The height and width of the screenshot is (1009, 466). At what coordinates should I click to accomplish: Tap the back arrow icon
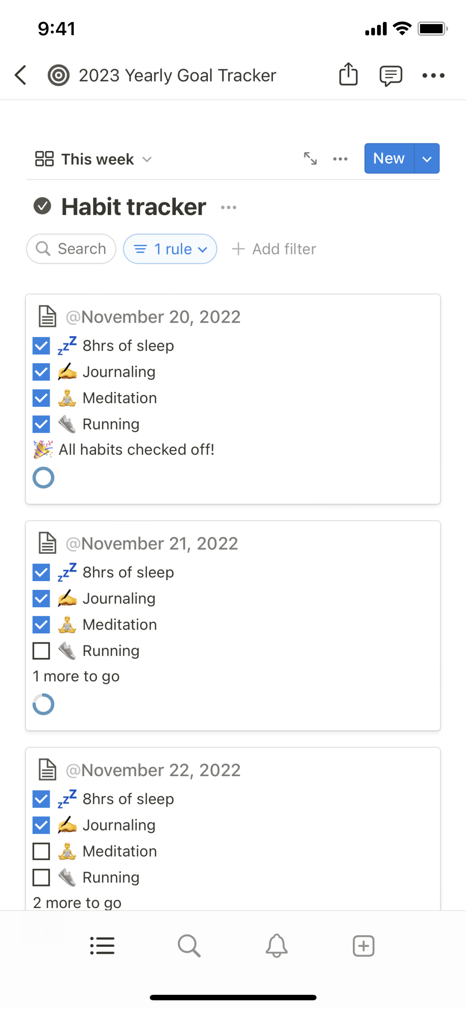pos(21,75)
